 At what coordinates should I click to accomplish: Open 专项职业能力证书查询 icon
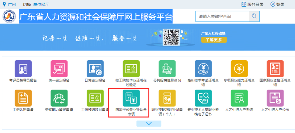point(239,69)
